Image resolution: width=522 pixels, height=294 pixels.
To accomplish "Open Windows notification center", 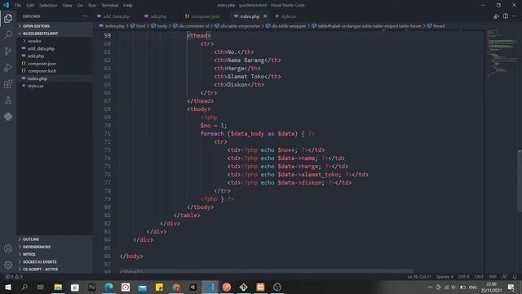I will [x=511, y=287].
